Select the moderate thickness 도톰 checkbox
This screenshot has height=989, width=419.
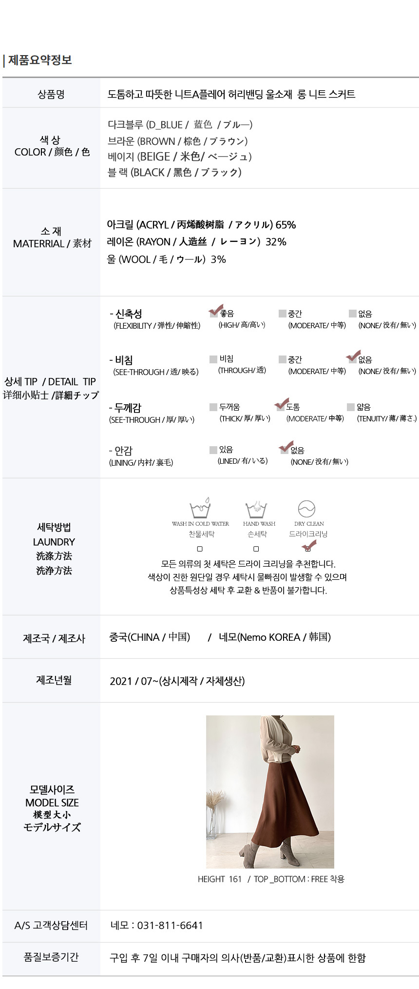[x=281, y=407]
